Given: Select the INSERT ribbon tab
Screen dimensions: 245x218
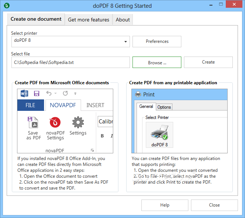Looking at the screenshot, I should [95, 105].
